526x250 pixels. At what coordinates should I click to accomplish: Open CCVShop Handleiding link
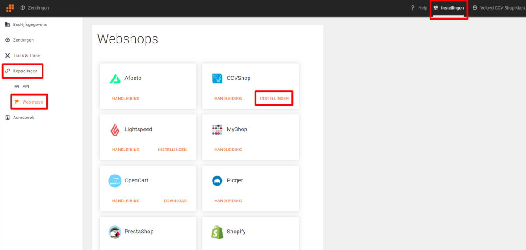(x=228, y=99)
